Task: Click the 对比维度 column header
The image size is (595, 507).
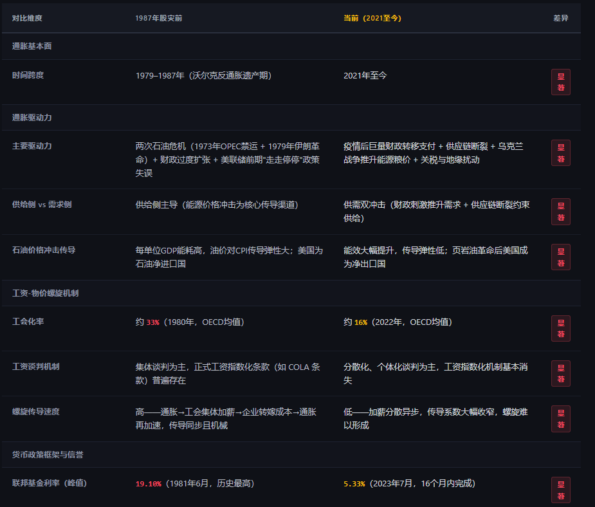Action: 27,18
